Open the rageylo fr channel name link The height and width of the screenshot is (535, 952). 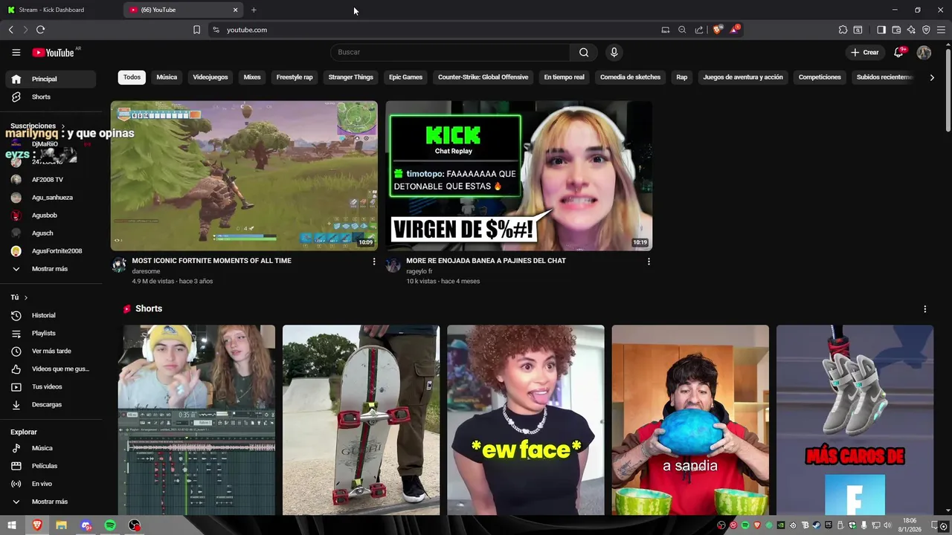tap(419, 271)
